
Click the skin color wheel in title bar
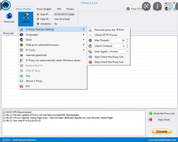166,9
